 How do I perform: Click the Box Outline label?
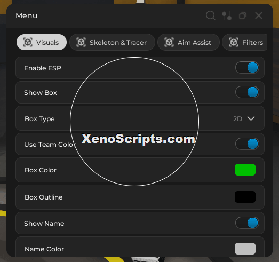pyautogui.click(x=44, y=197)
